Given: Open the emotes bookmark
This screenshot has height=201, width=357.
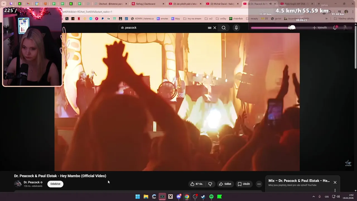Looking at the screenshot, I should coord(162,19).
